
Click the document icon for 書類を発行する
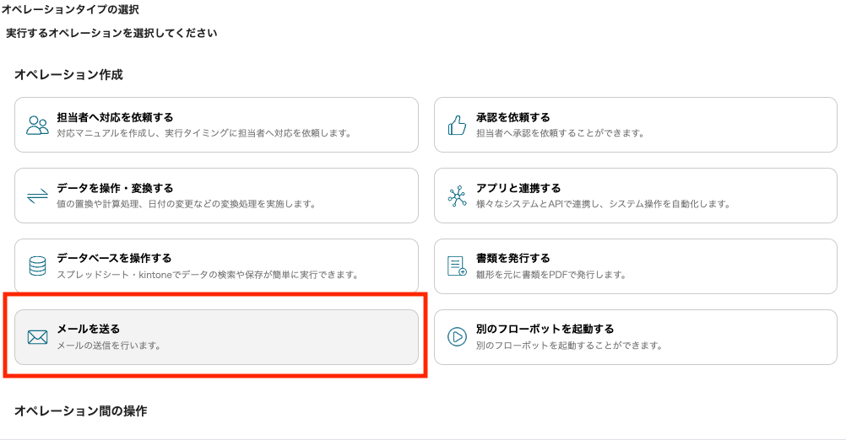coord(457,266)
